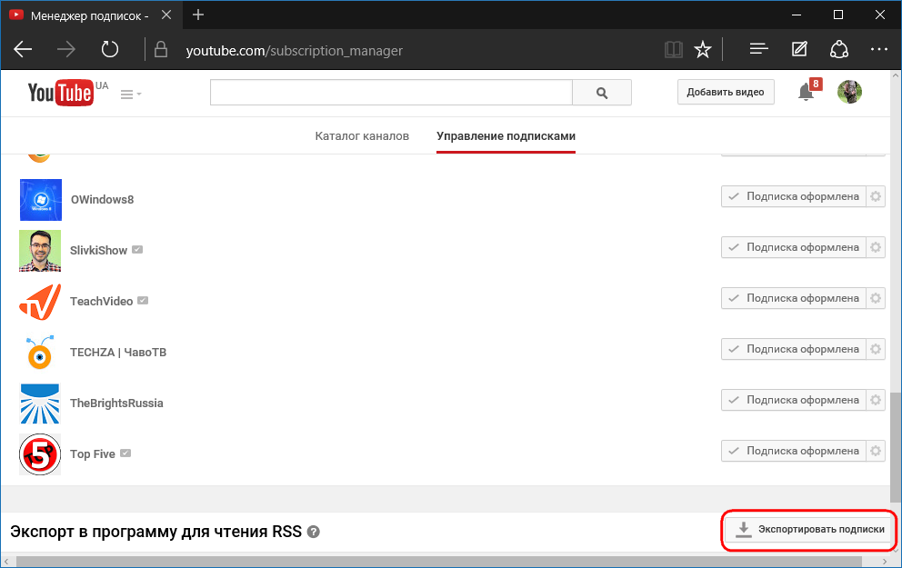The height and width of the screenshot is (568, 902).
Task: Open TECHZA subscription settings gear
Action: tap(876, 349)
